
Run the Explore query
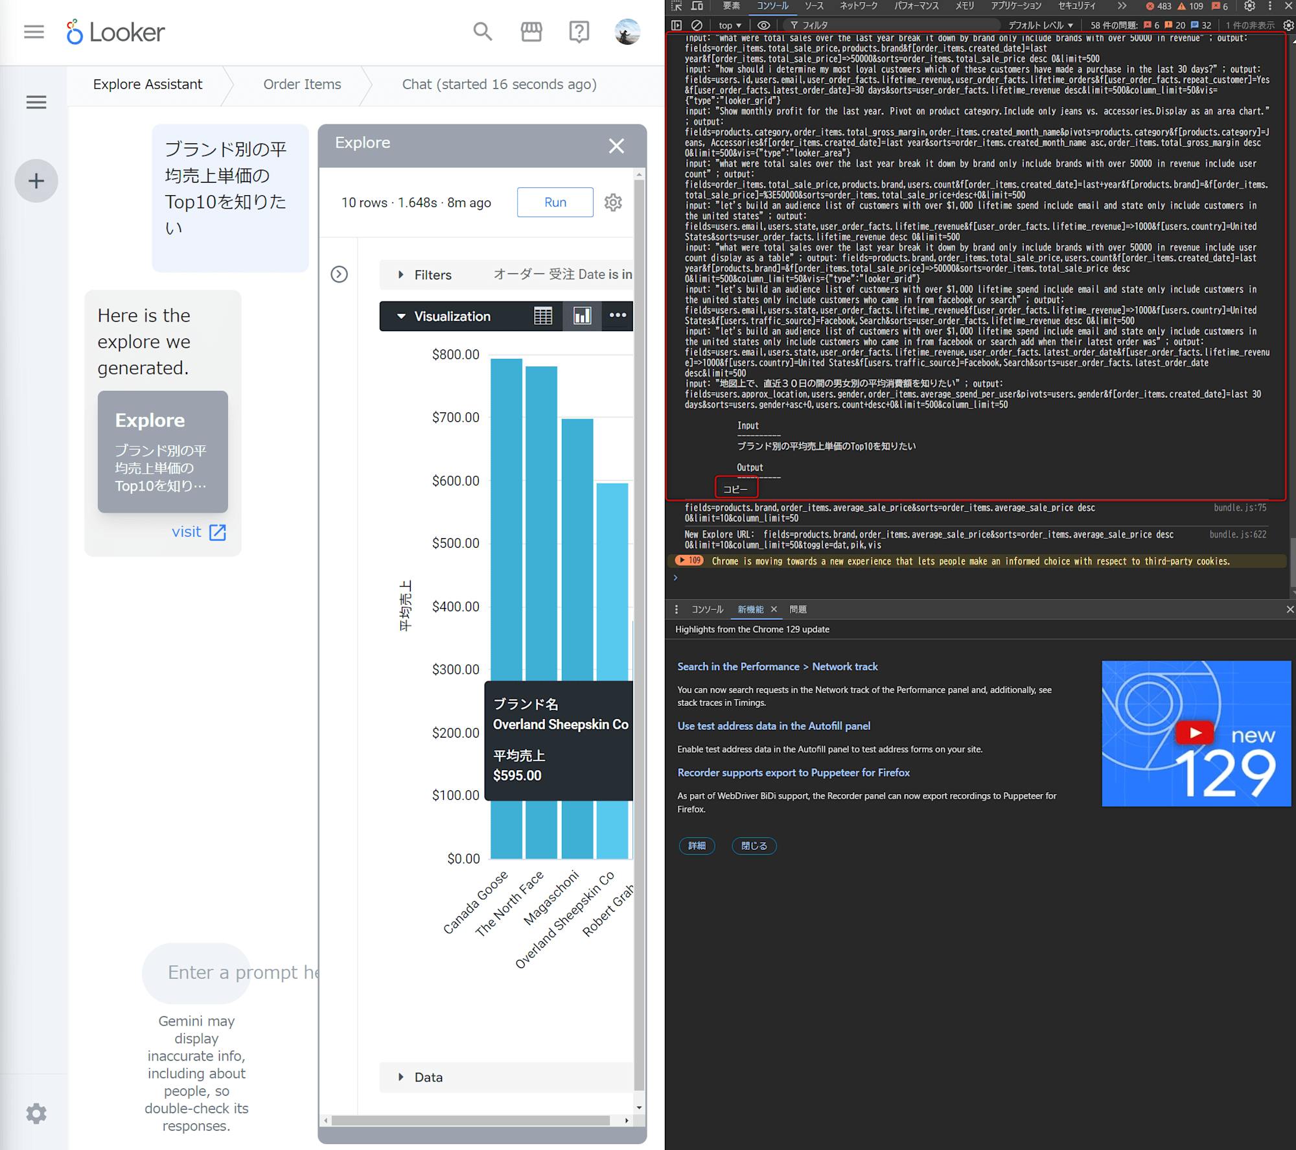pyautogui.click(x=555, y=202)
